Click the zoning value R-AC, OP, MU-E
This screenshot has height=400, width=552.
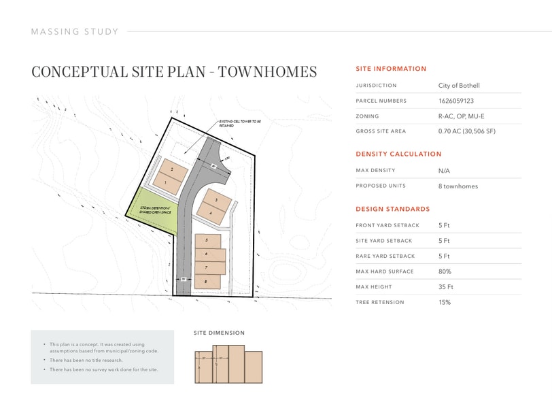tap(461, 116)
